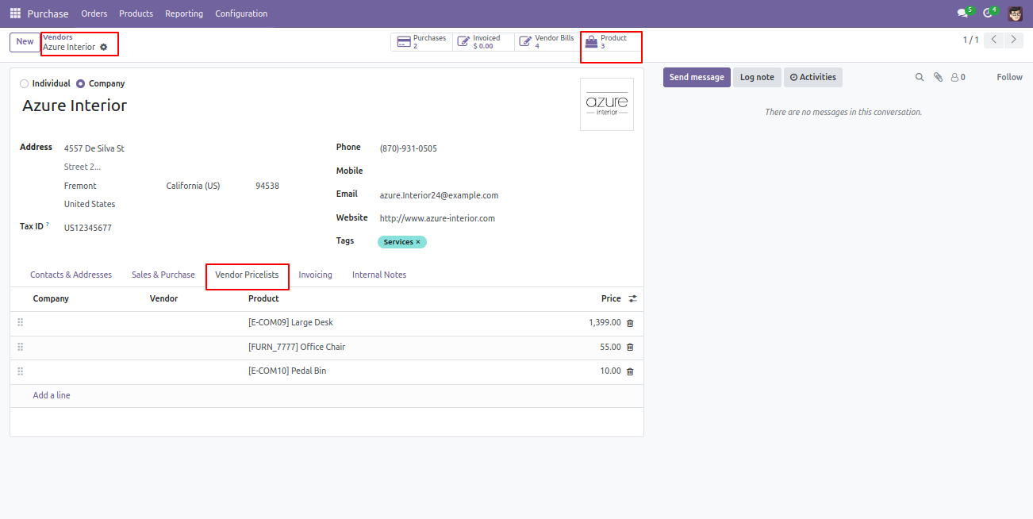This screenshot has width=1033, height=519.
Task: Switch to Vendor Pricelists tab
Action: [247, 275]
